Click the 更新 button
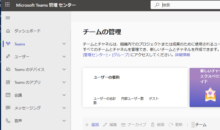220x130 pixels. click(x=176, y=125)
